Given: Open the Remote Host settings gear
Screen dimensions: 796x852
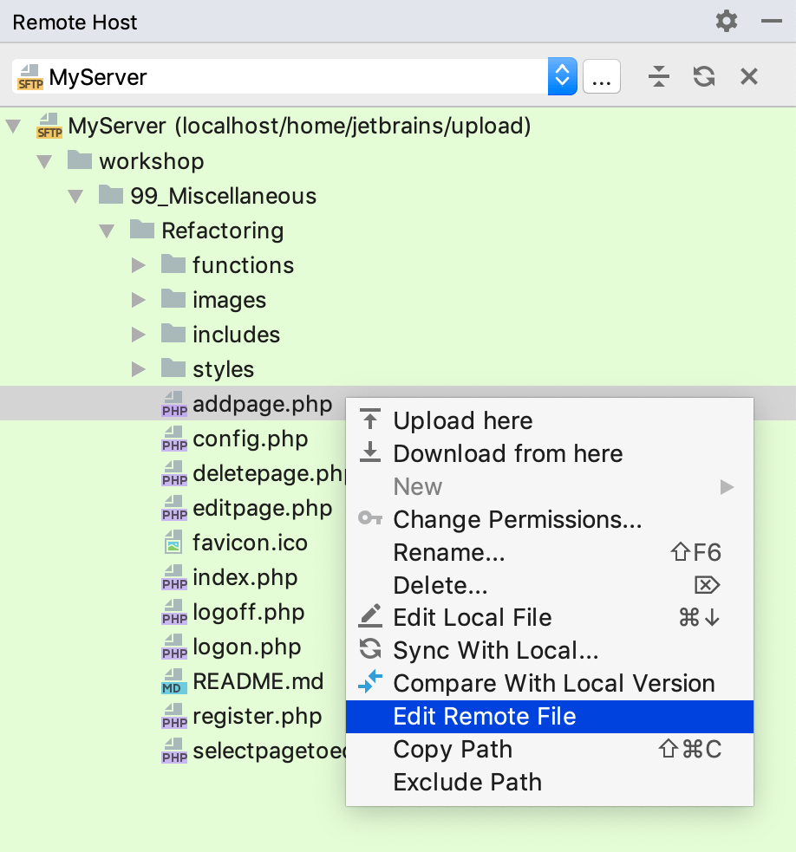Looking at the screenshot, I should tap(727, 22).
